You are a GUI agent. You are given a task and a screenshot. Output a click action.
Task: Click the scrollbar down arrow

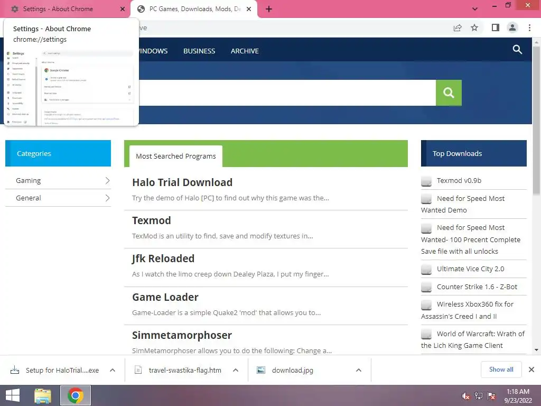(536, 350)
